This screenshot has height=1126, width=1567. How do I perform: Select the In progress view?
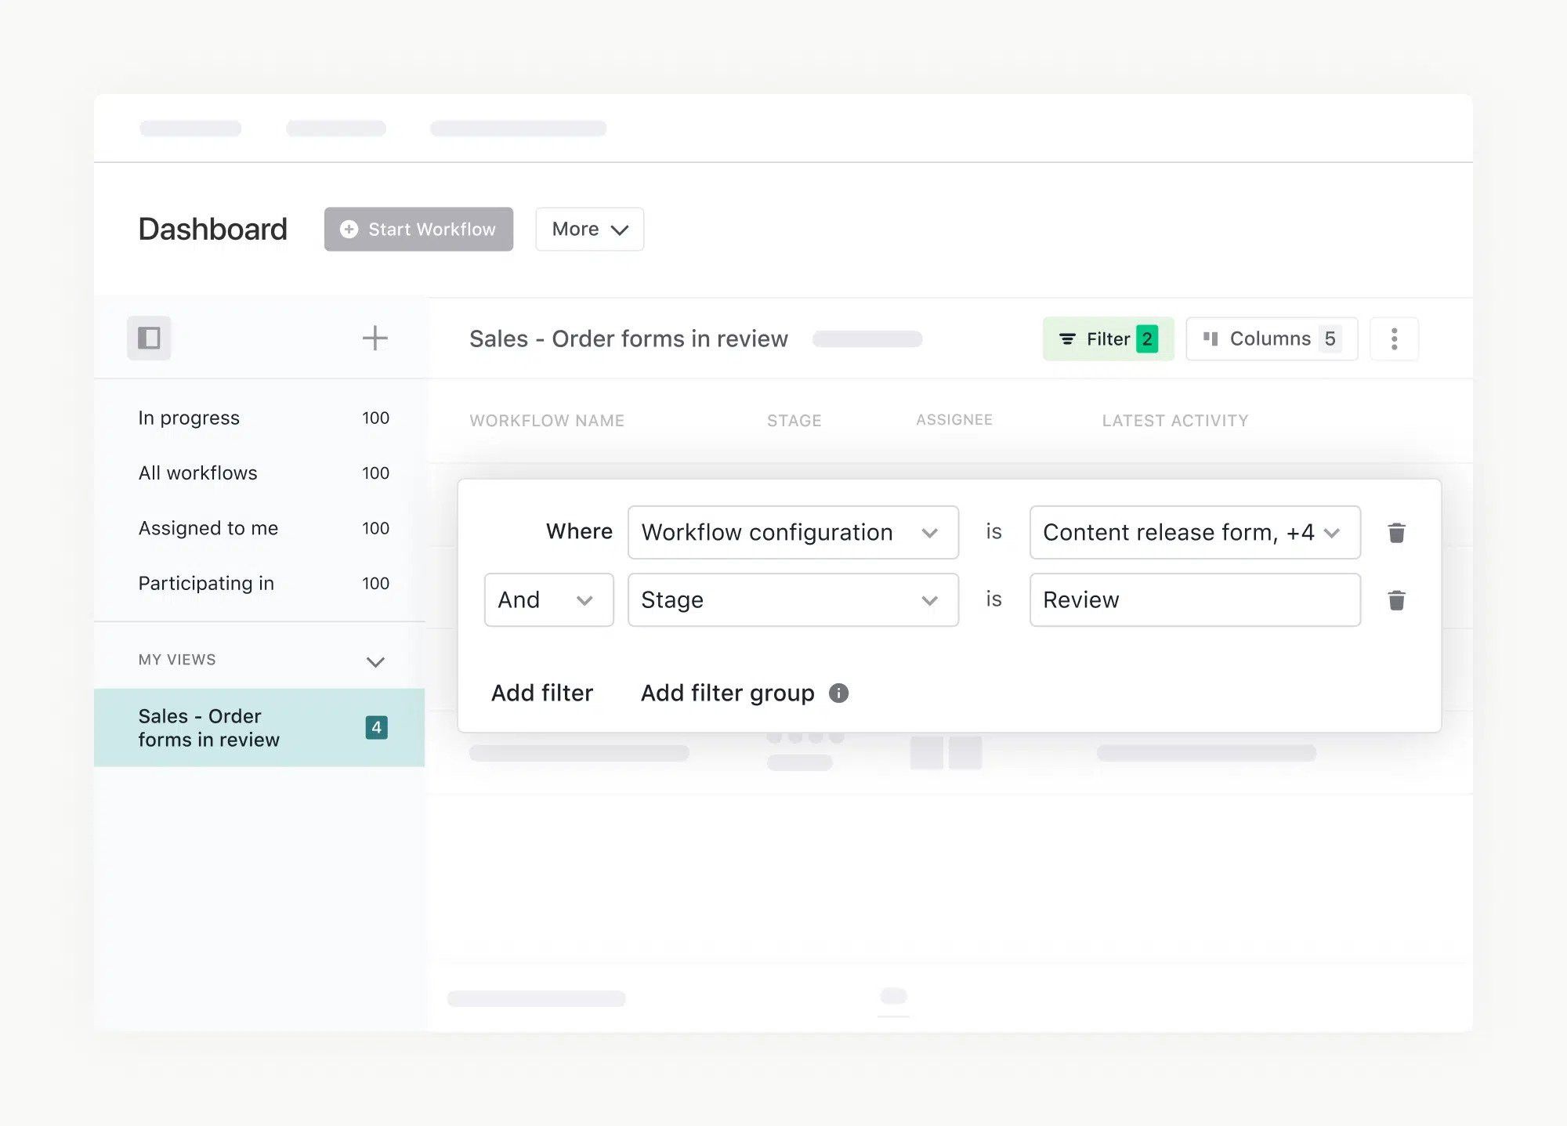(x=189, y=418)
